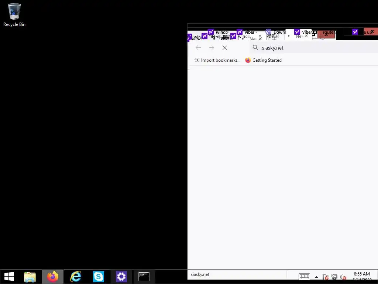Screen dimensions: 378x284
Task: Open Skype from the taskbar
Action: tap(98, 277)
